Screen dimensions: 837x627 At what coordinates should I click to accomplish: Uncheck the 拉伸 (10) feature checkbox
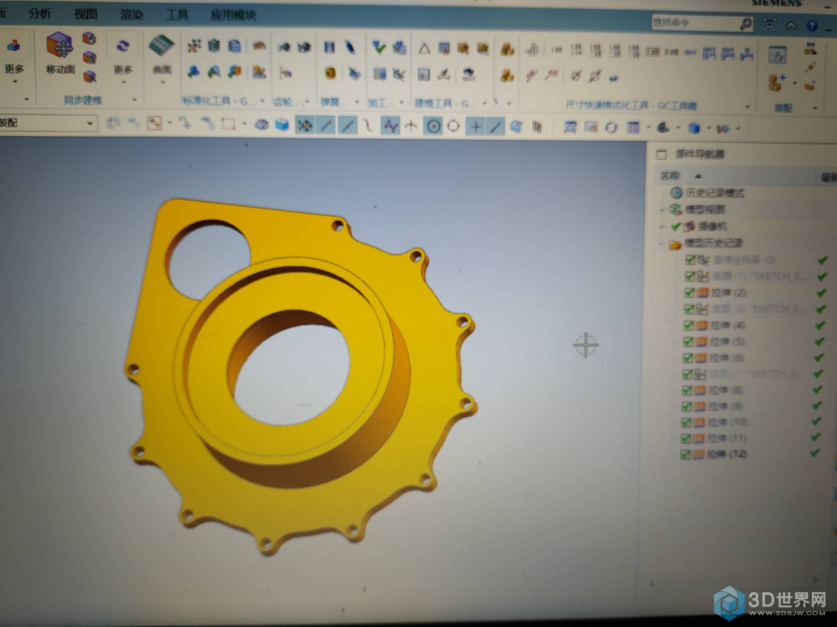(x=686, y=422)
